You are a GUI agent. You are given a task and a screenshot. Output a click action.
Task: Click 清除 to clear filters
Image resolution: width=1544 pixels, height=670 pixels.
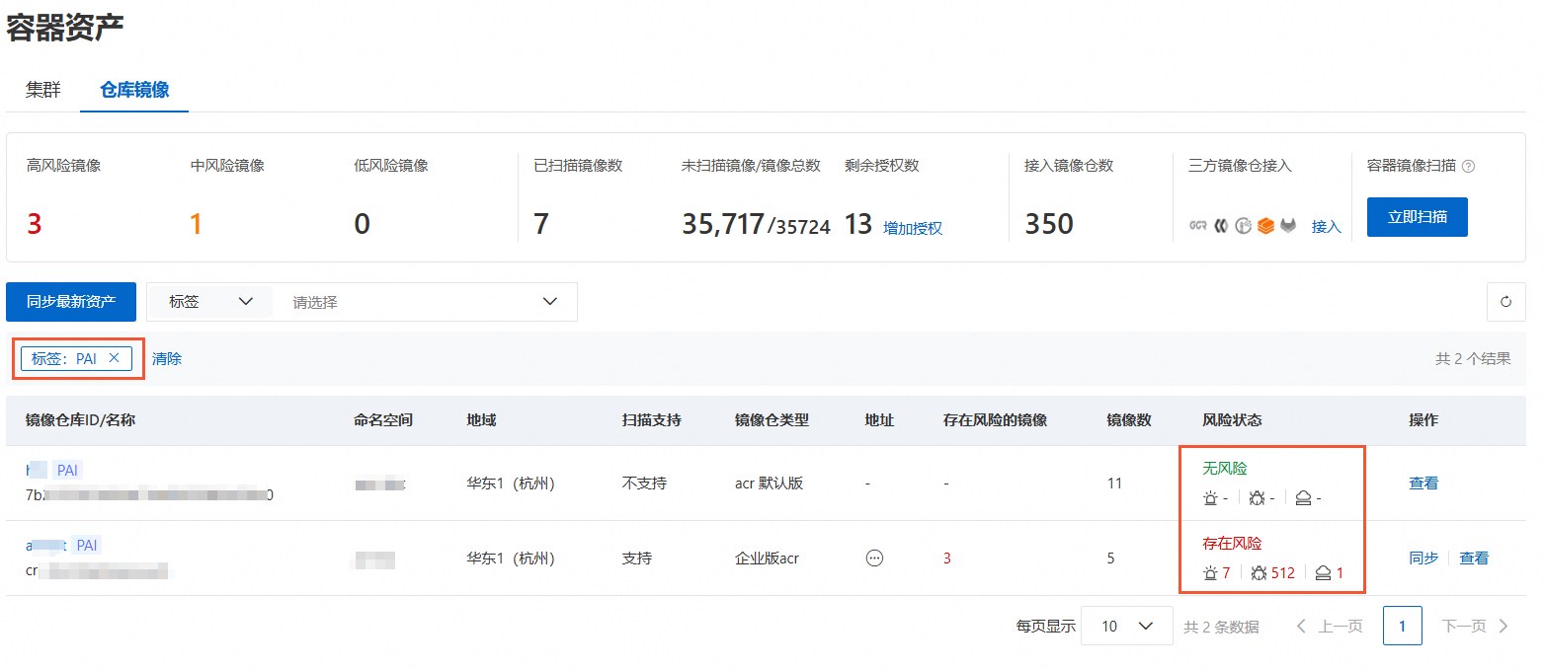167,358
